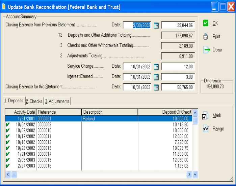Switch to the Checks tab
This screenshot has width=236, height=186.
(x=34, y=101)
